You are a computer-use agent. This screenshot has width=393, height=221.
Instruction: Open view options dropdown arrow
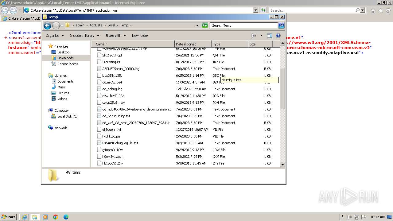[x=261, y=36]
